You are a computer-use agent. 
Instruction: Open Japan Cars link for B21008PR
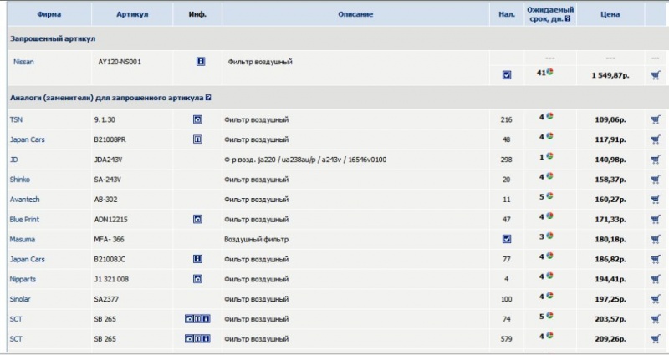coord(27,139)
